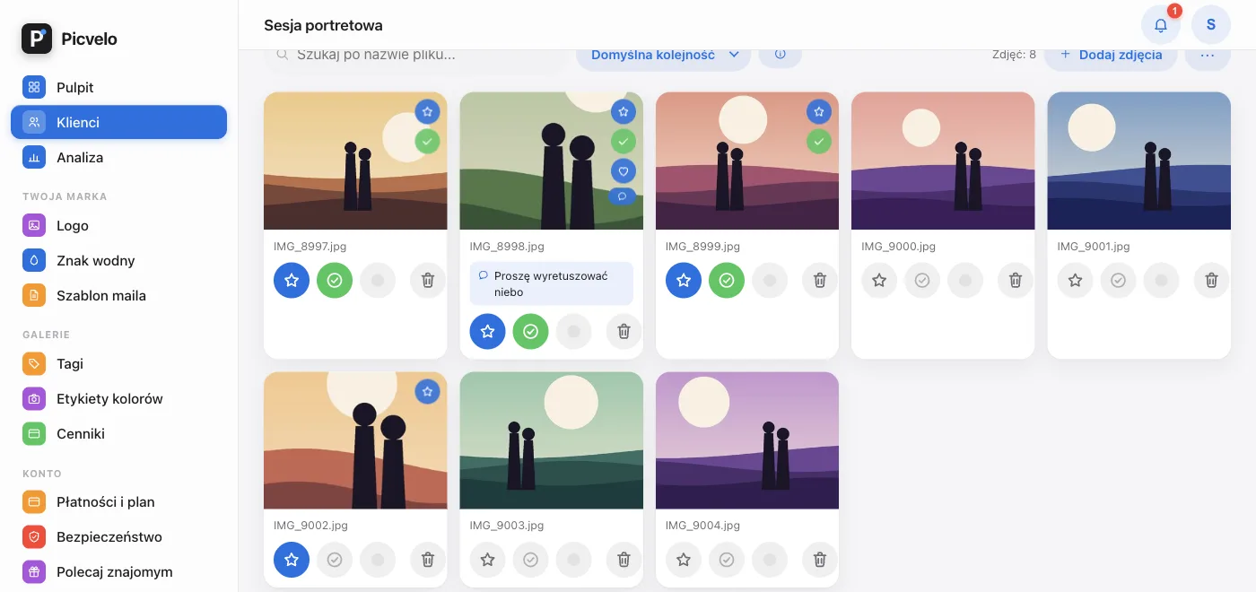
Task: Click the Dodaj zdjęcia button
Action: [x=1111, y=55]
